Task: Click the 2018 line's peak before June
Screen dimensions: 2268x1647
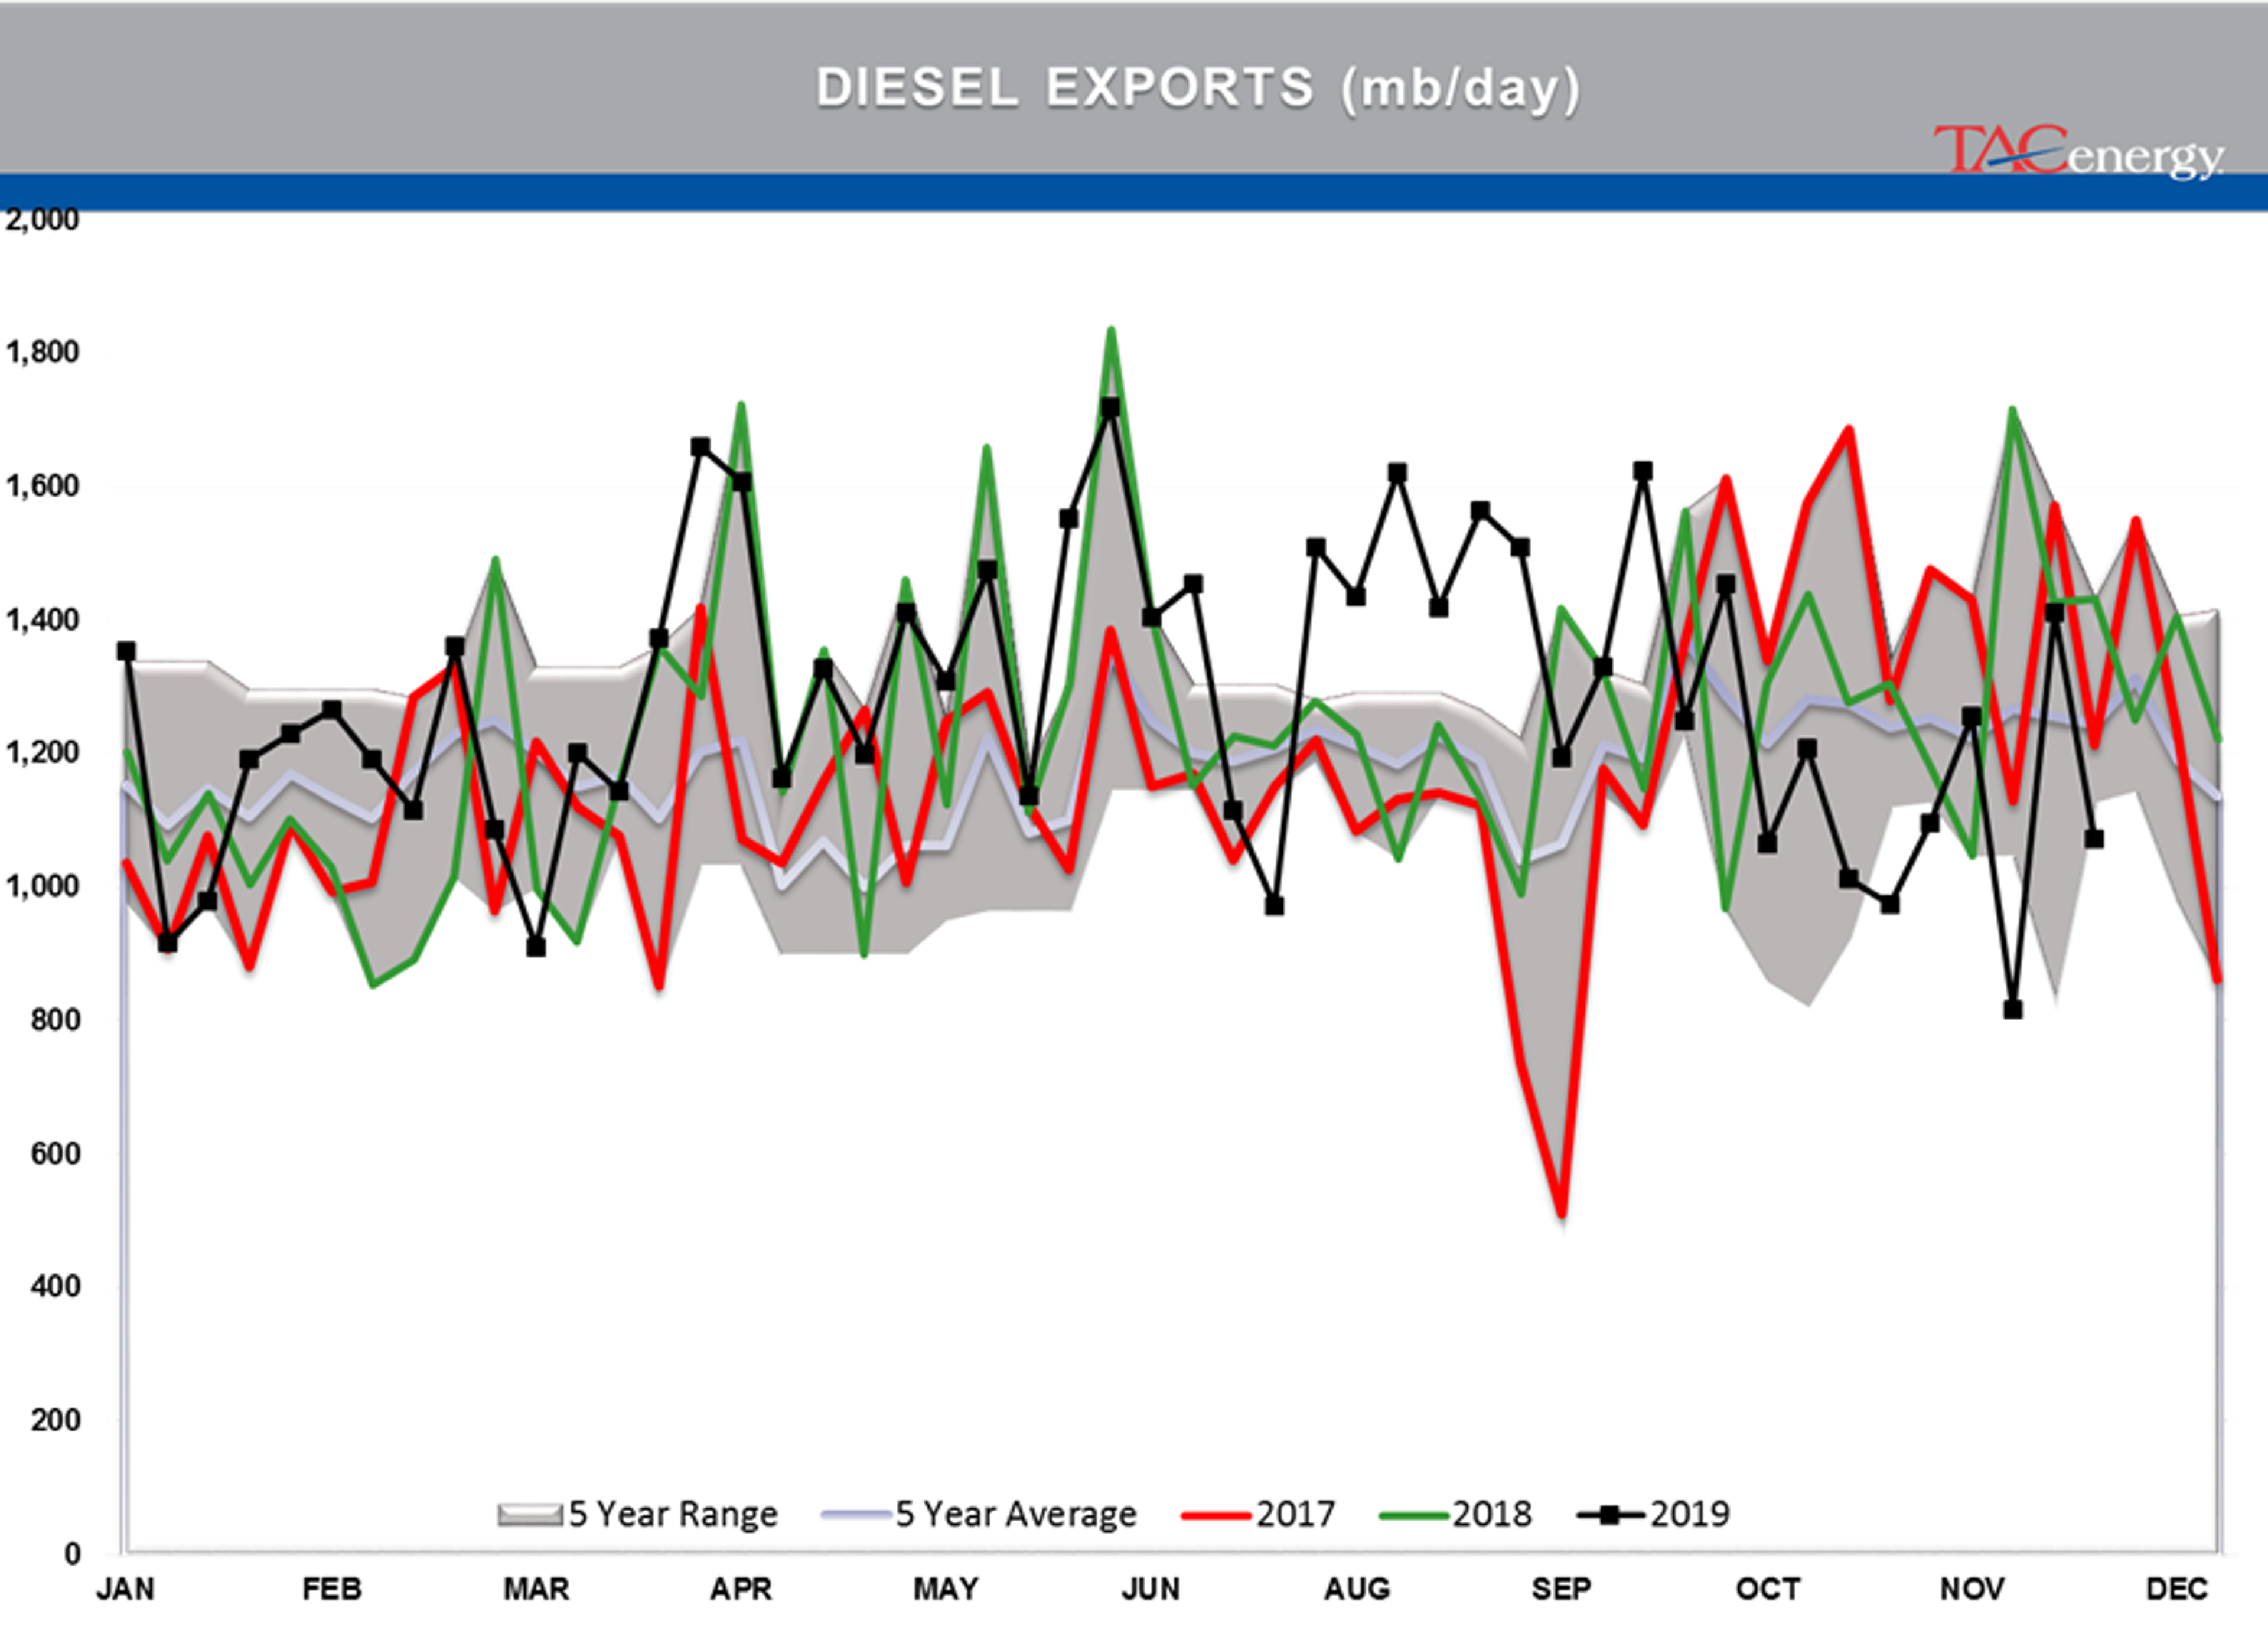Action: click(1111, 331)
